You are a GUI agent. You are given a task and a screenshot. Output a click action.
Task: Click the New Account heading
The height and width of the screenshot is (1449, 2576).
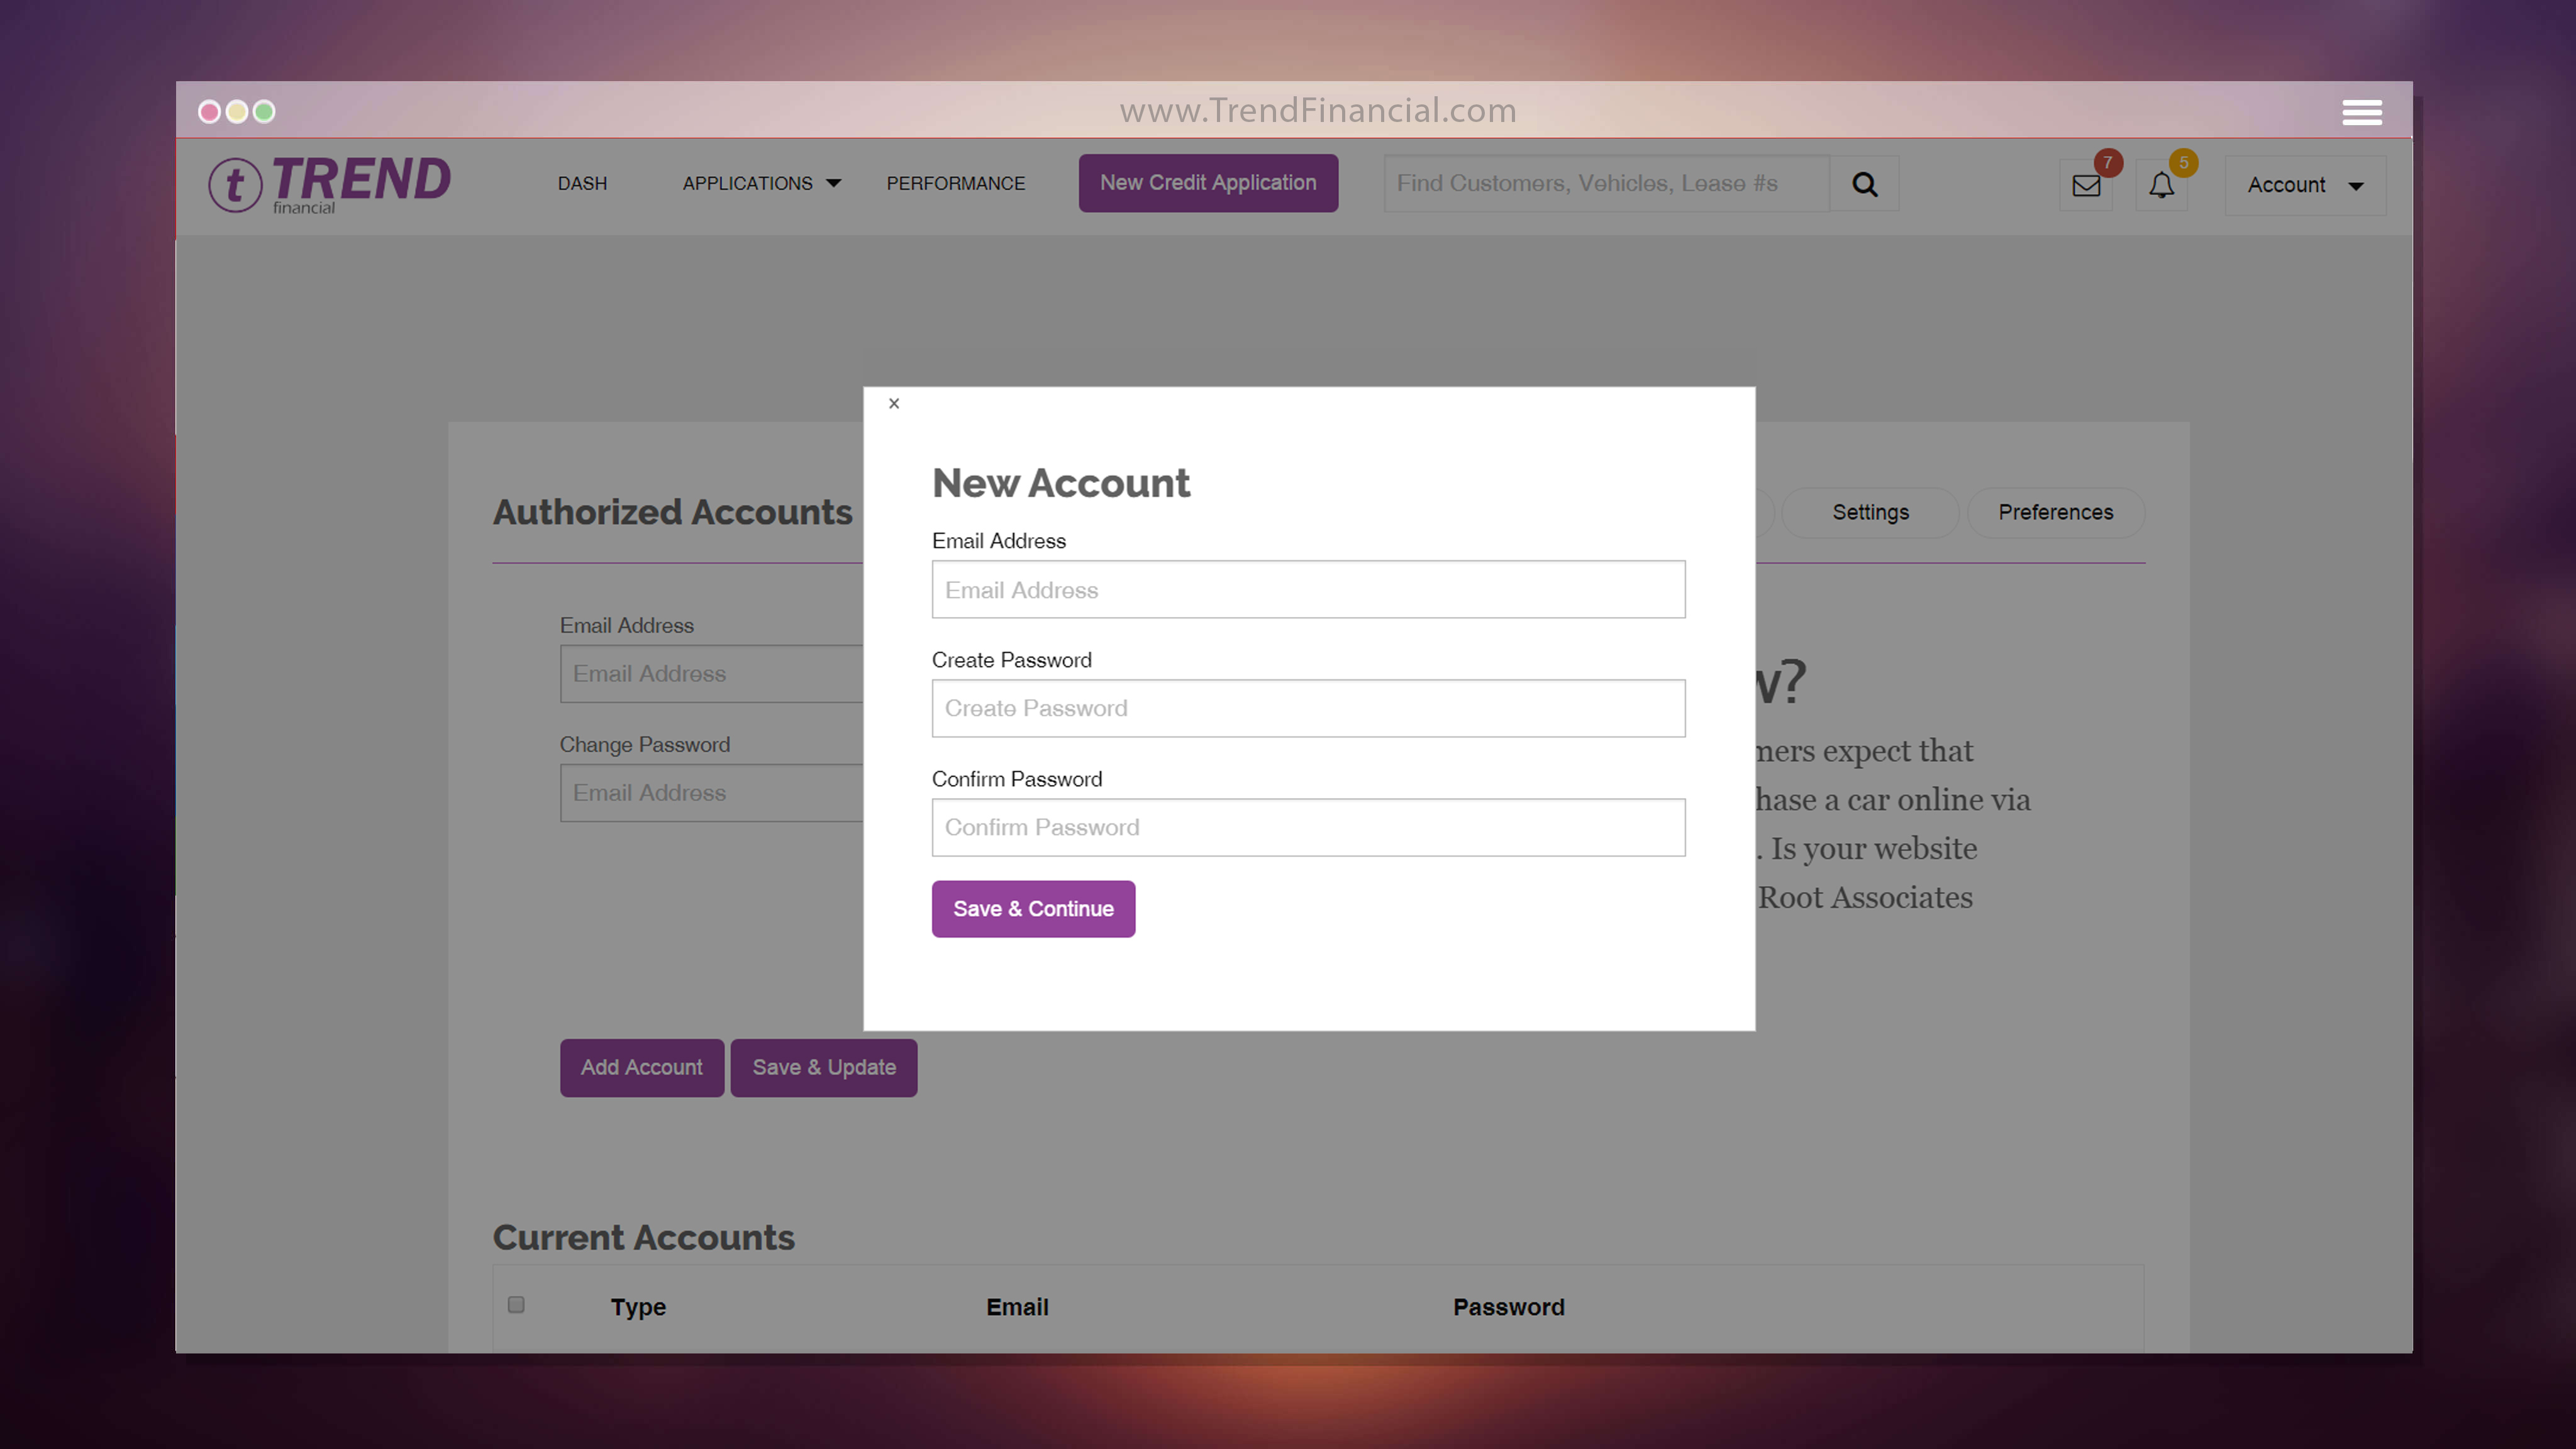pyautogui.click(x=1060, y=484)
